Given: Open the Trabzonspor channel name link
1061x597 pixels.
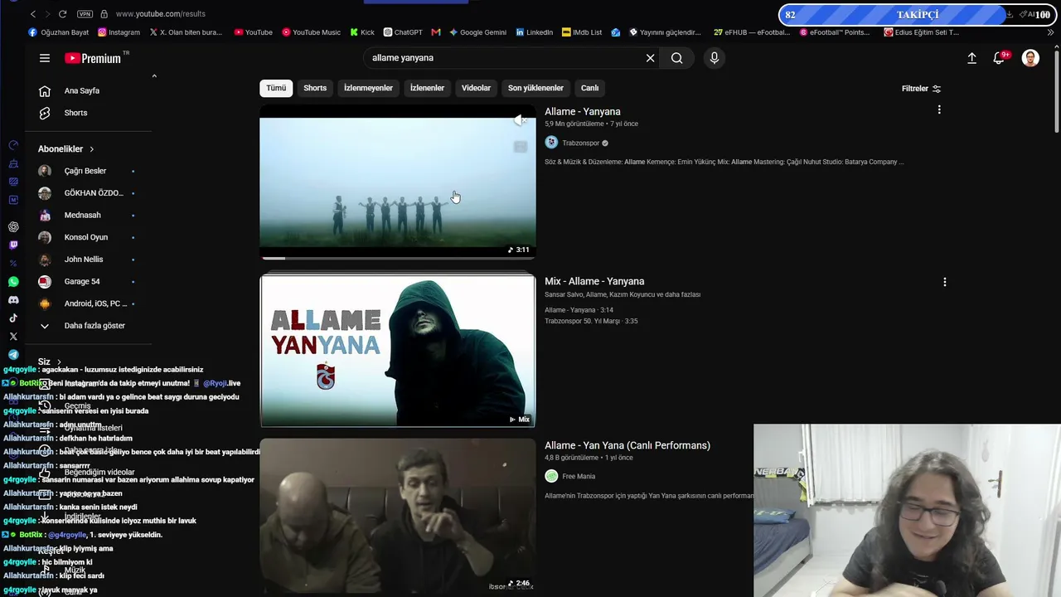Looking at the screenshot, I should 581,143.
